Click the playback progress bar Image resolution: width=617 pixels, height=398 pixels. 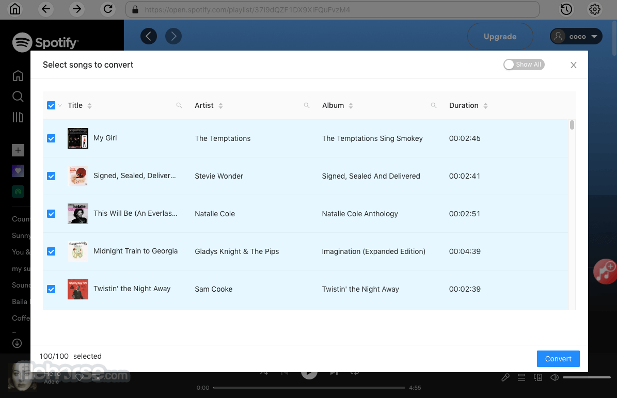point(309,388)
